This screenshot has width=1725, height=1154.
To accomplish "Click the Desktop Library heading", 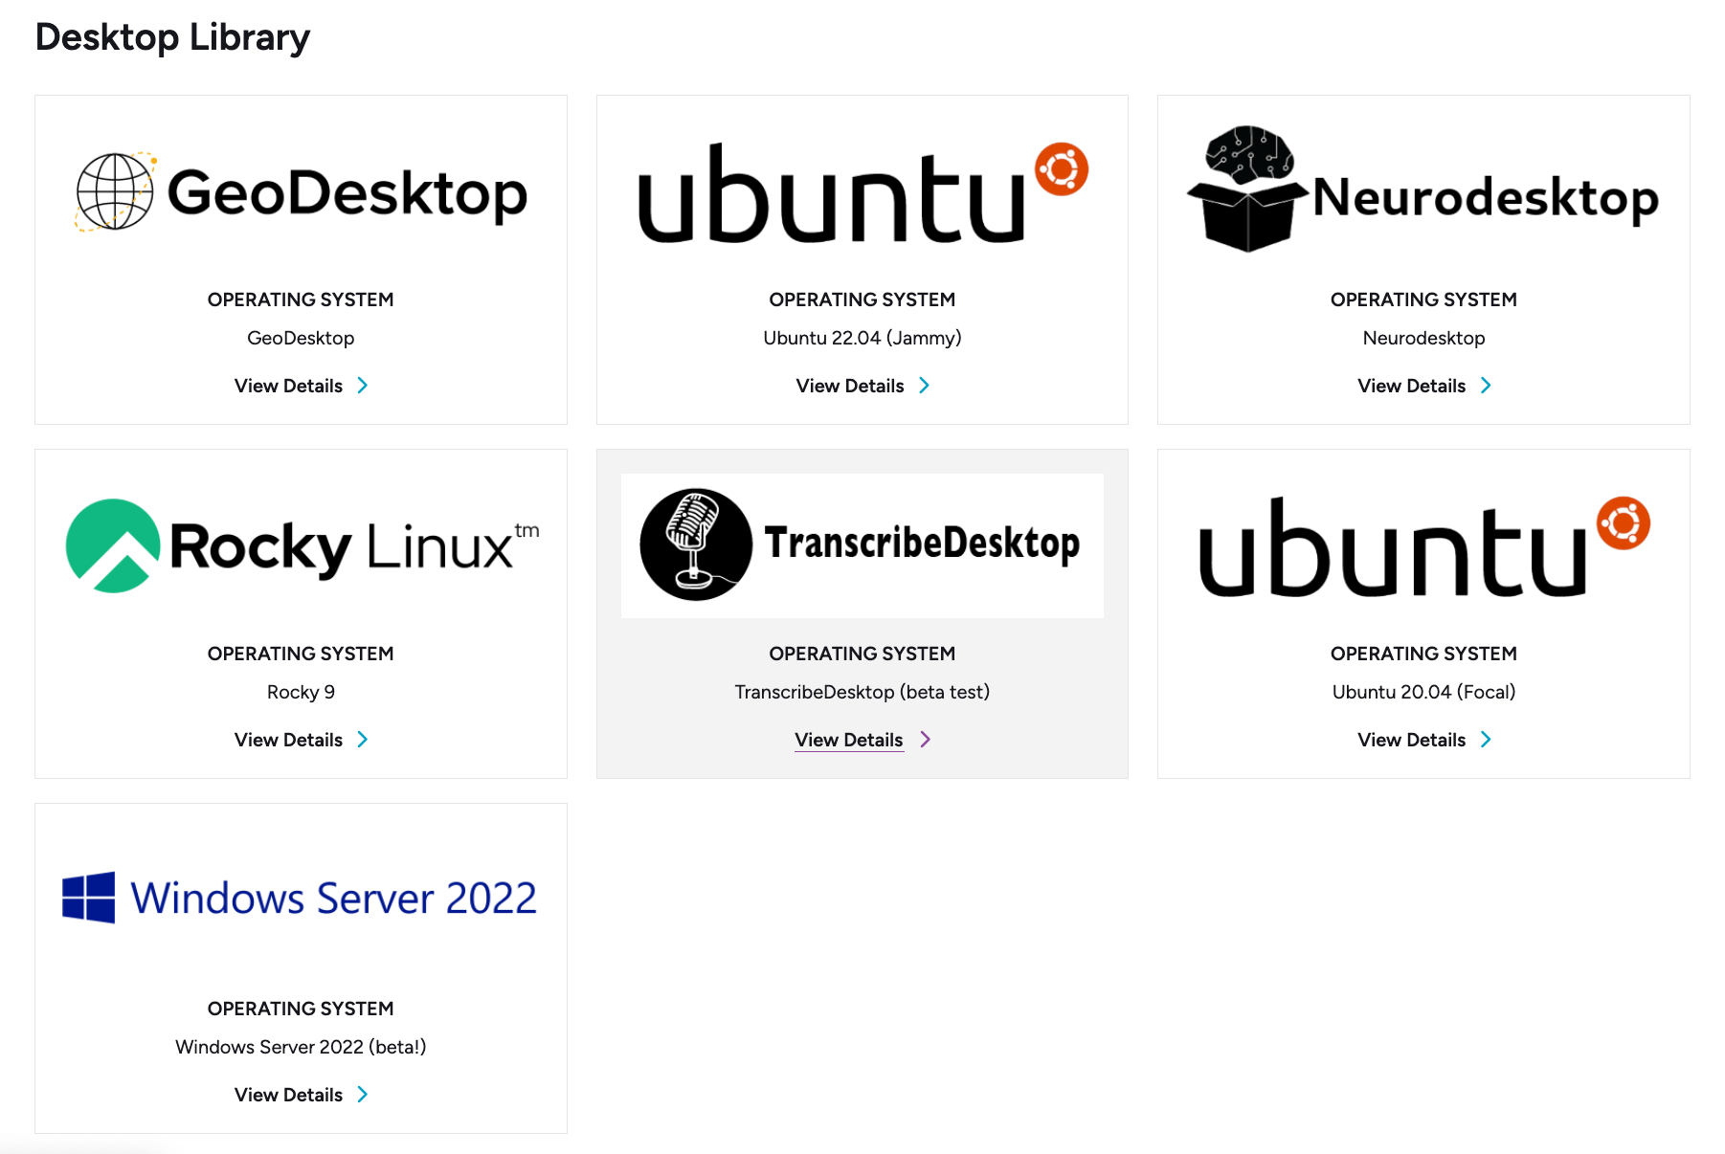I will pyautogui.click(x=172, y=37).
